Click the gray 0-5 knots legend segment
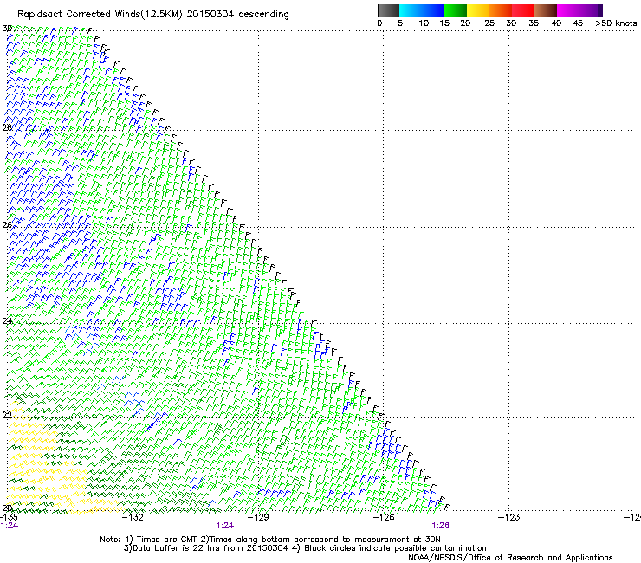641x563 pixels. tap(388, 10)
